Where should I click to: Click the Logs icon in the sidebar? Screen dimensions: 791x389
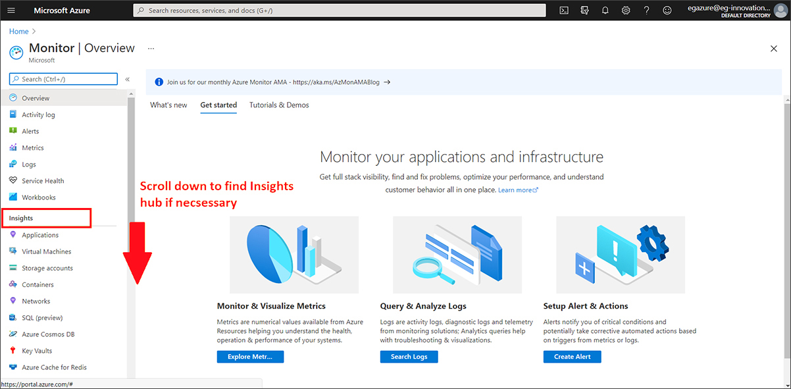[13, 164]
